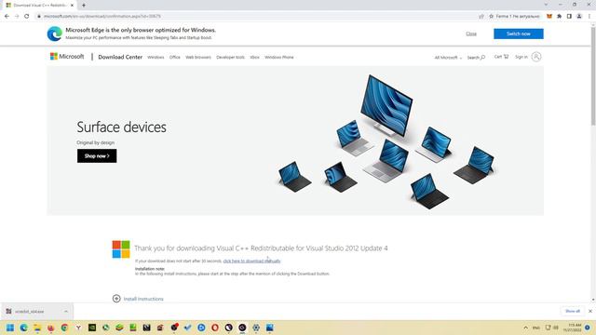
Task: Close the downloads bar
Action: click(590, 311)
